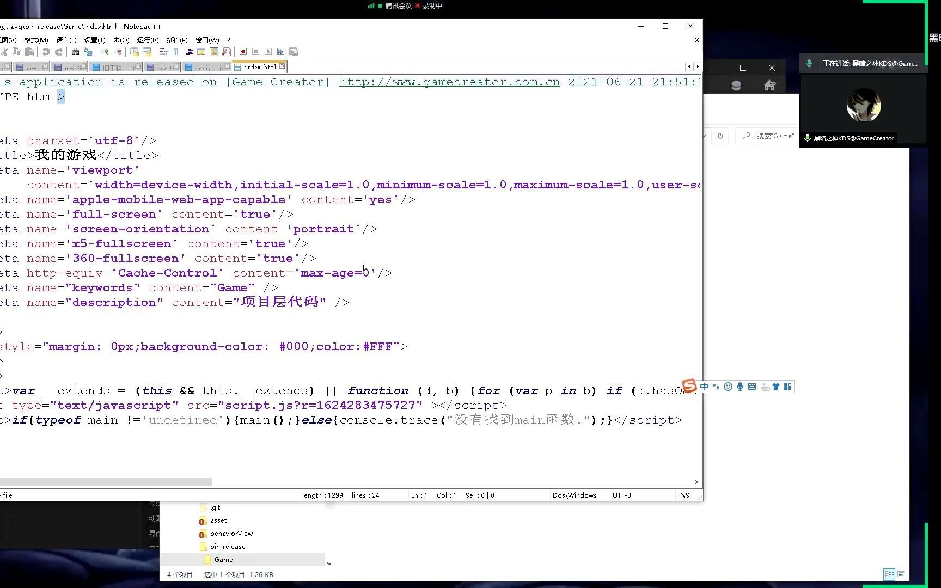Screen dimensions: 941x588
Task: Click the Explorer refresh button
Action: [x=720, y=136]
